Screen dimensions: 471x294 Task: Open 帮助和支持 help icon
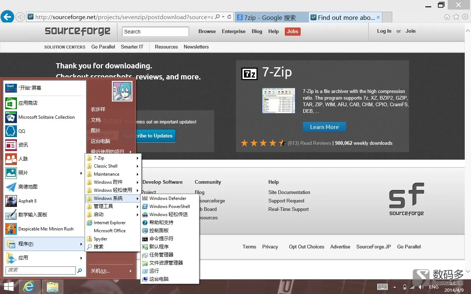tap(145, 223)
